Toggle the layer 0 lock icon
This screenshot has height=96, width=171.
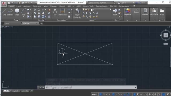88,10
